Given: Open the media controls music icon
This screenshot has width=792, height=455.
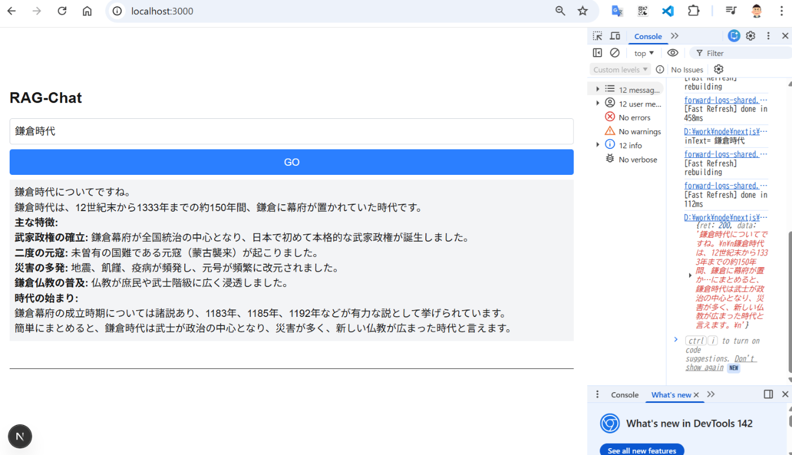Looking at the screenshot, I should (x=731, y=11).
